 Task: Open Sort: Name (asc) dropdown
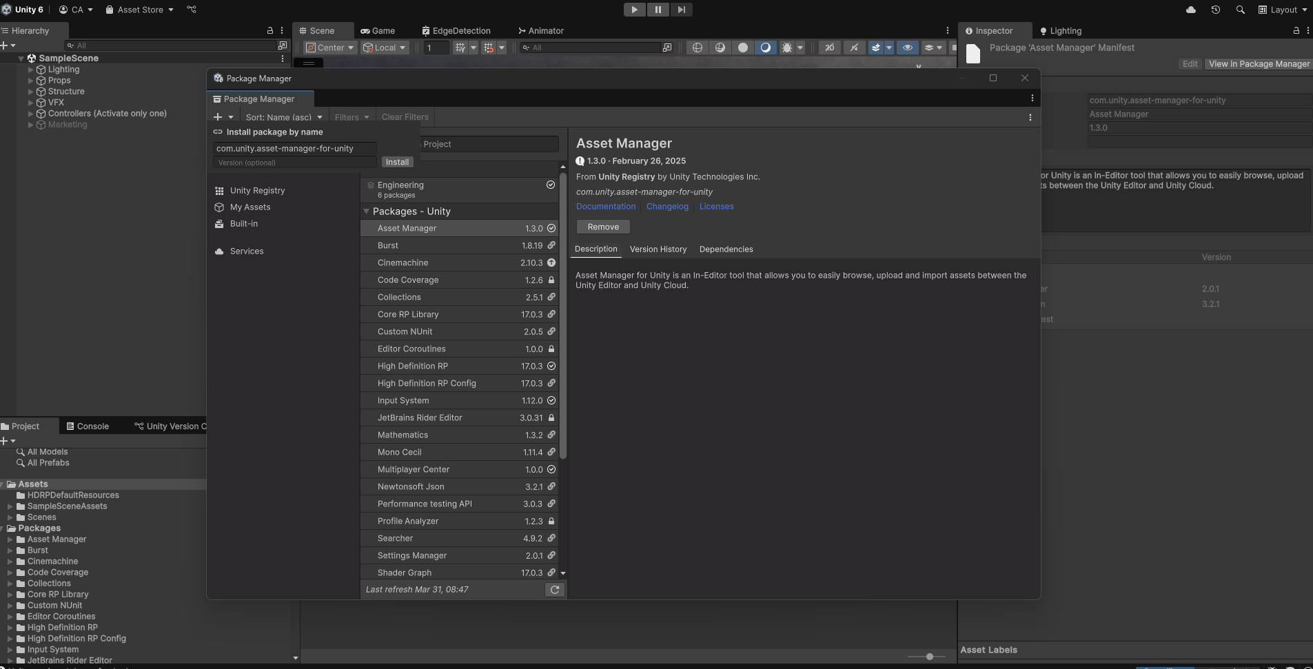pos(284,117)
